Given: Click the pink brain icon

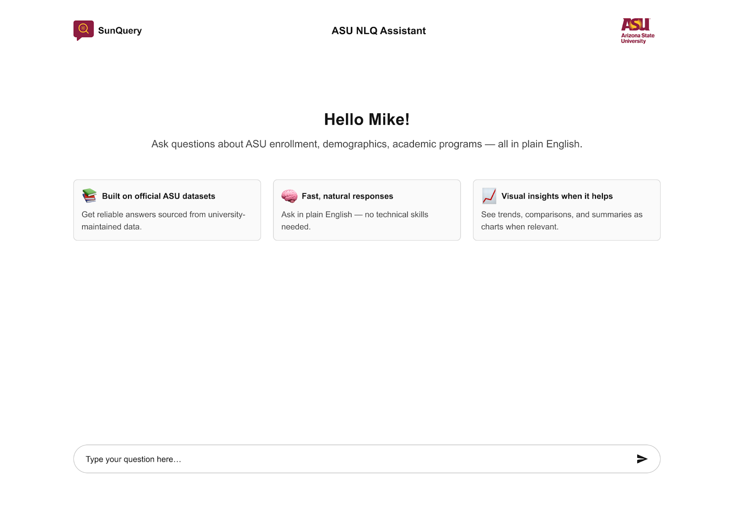Looking at the screenshot, I should coord(289,196).
